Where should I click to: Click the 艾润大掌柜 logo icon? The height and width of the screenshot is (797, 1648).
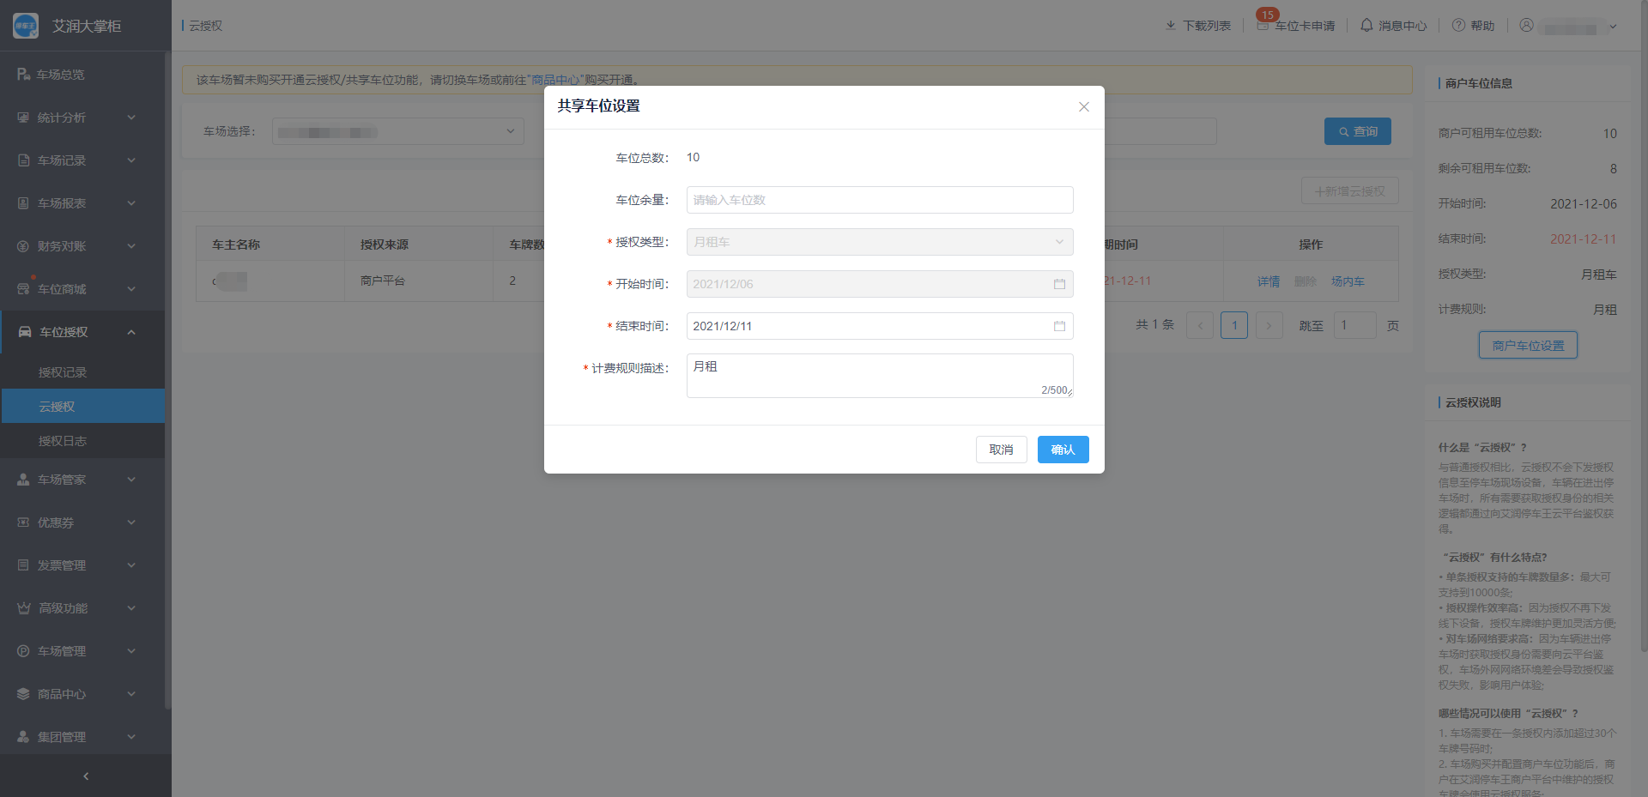pyautogui.click(x=26, y=26)
